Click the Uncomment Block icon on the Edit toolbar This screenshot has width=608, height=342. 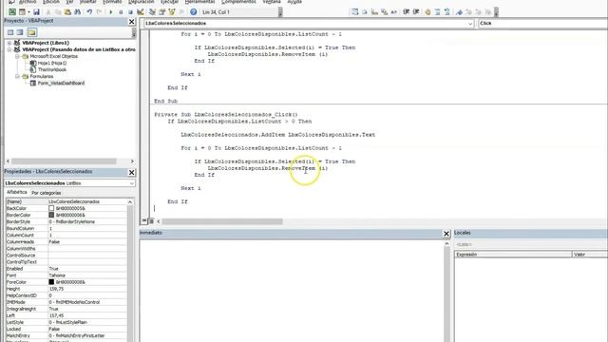pos(447,12)
